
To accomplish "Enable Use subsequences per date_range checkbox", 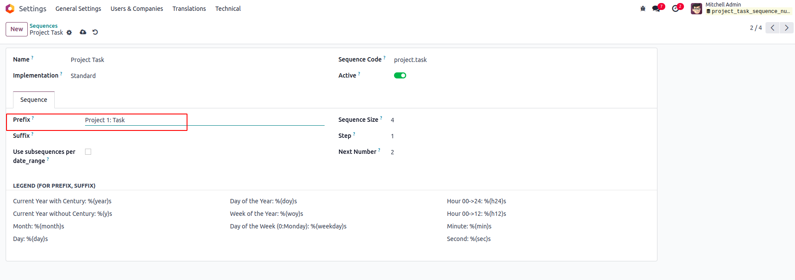I will pyautogui.click(x=88, y=152).
